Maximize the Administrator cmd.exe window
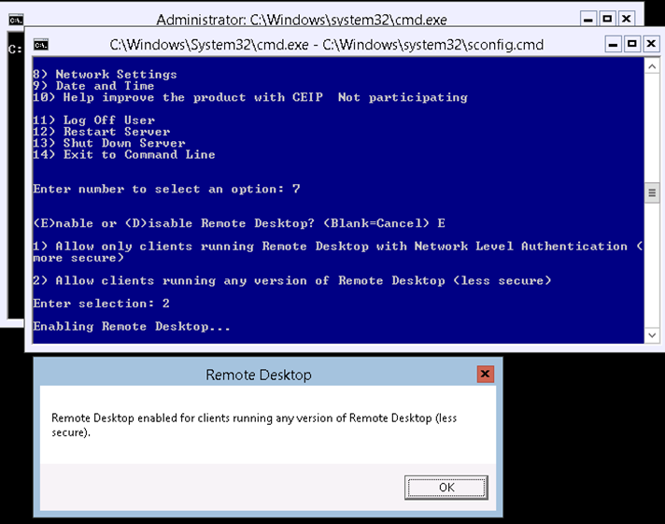 pos(607,19)
